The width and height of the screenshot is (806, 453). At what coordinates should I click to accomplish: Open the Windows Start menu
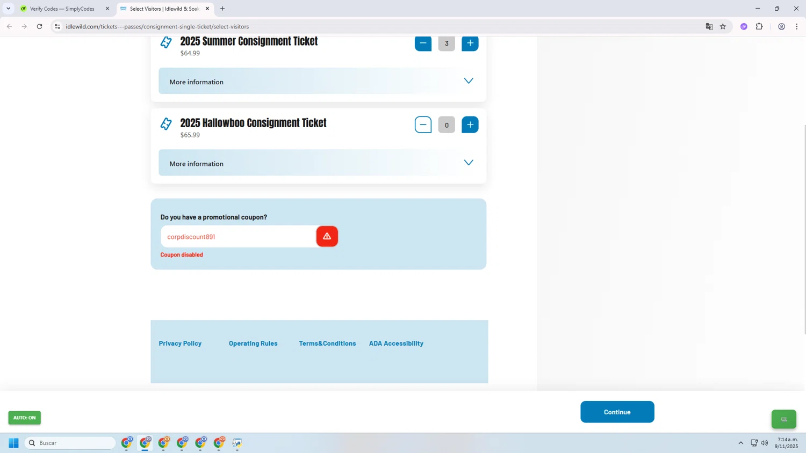(x=13, y=443)
